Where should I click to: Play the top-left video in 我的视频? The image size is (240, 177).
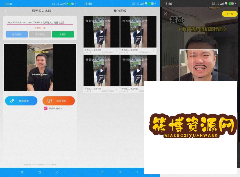pos(102,32)
